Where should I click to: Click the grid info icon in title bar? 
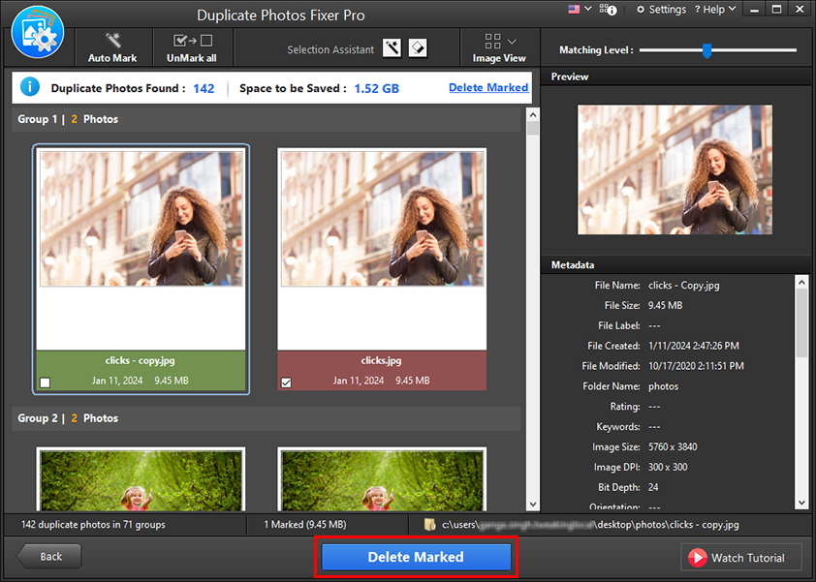608,10
